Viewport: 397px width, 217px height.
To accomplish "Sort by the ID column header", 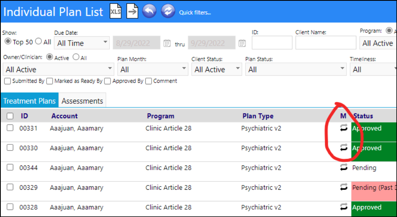I will 24,116.
